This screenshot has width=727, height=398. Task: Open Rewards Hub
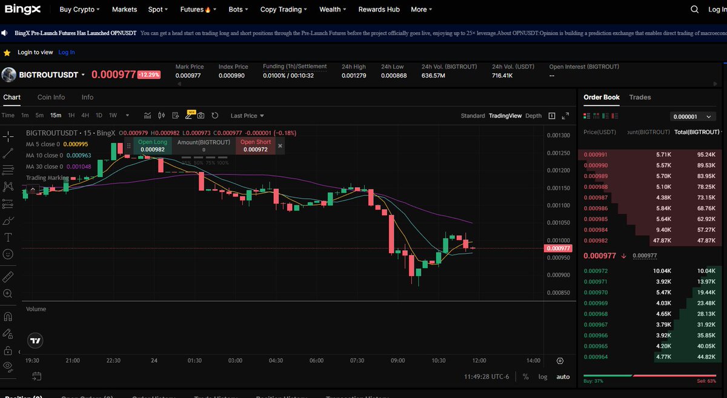[x=379, y=10]
